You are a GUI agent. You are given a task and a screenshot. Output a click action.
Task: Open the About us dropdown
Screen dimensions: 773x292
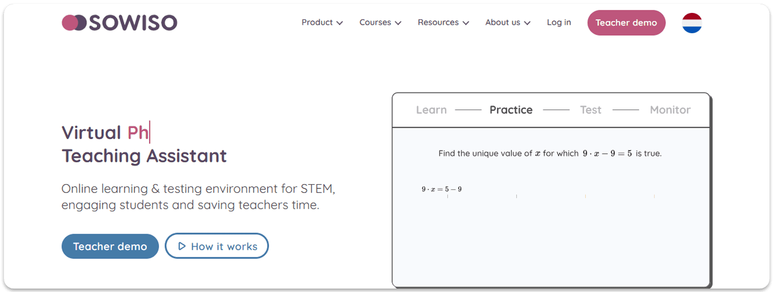pyautogui.click(x=508, y=22)
